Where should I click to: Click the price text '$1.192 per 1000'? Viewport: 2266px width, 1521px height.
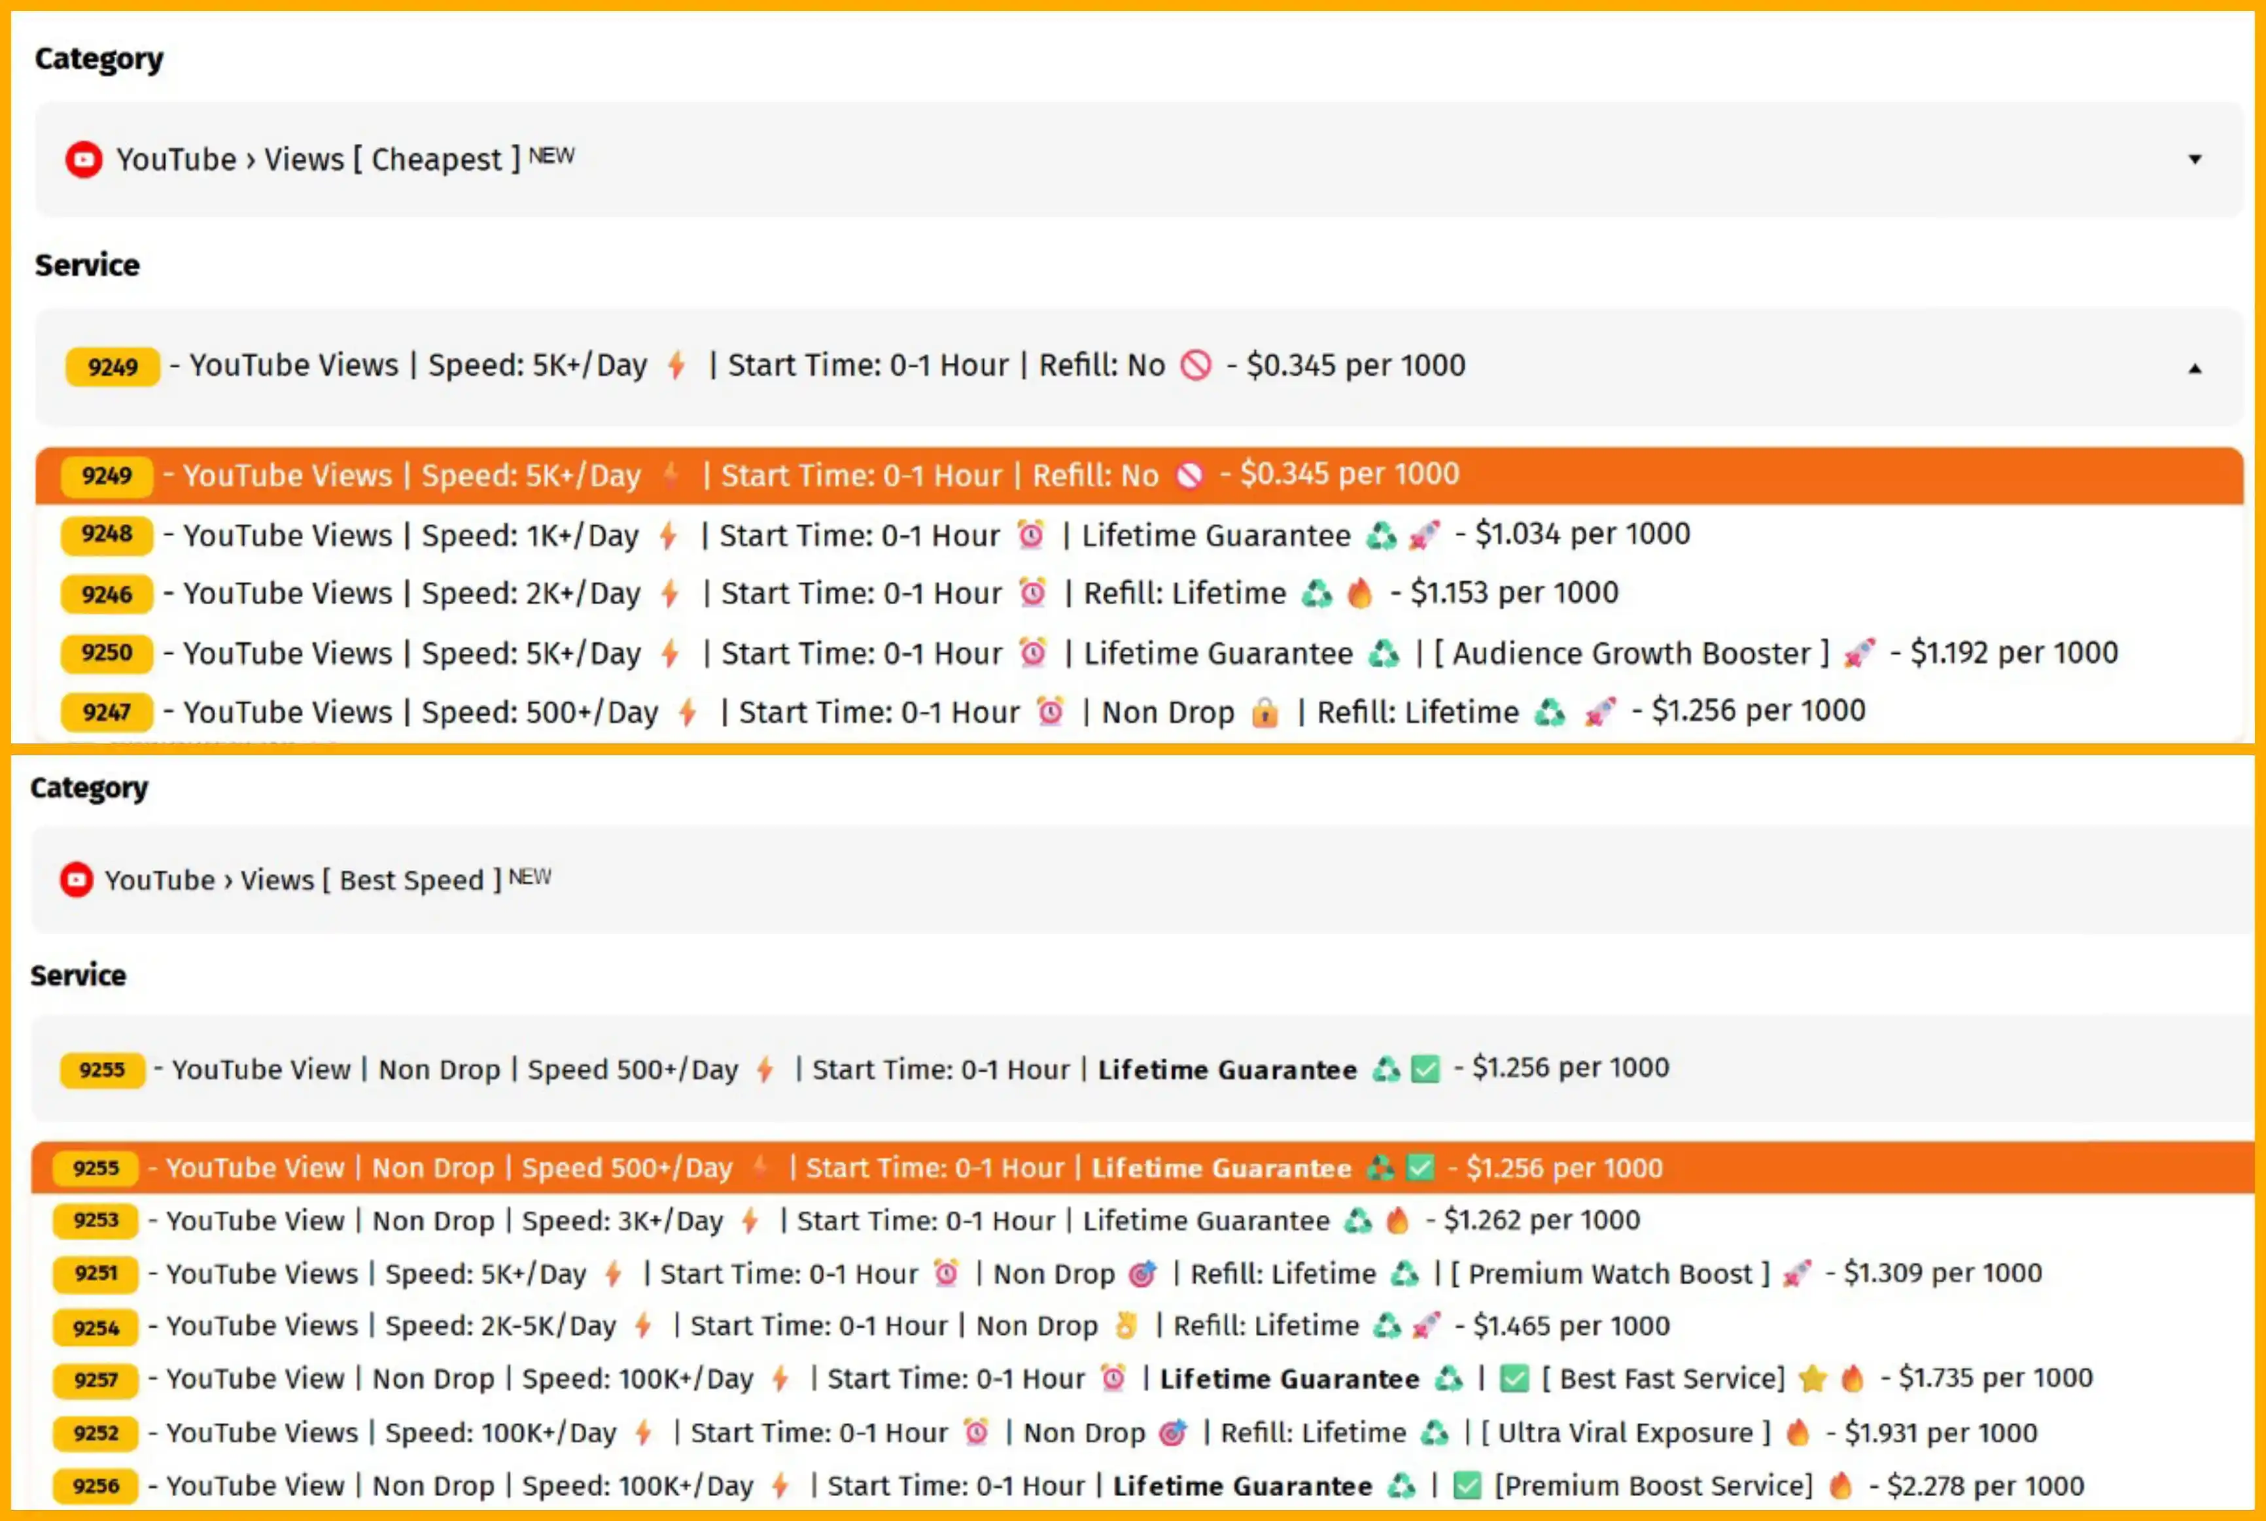click(x=2013, y=652)
